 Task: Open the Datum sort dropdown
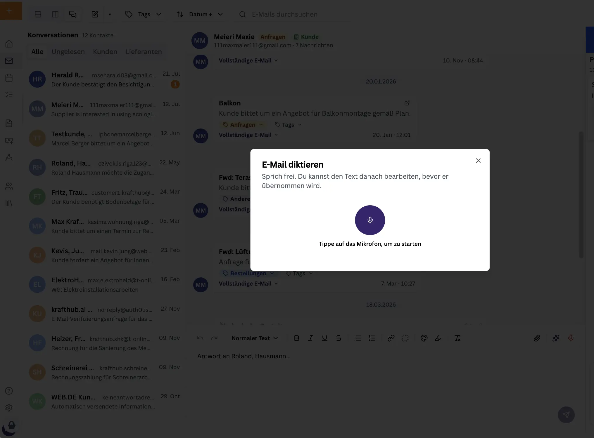pyautogui.click(x=200, y=14)
